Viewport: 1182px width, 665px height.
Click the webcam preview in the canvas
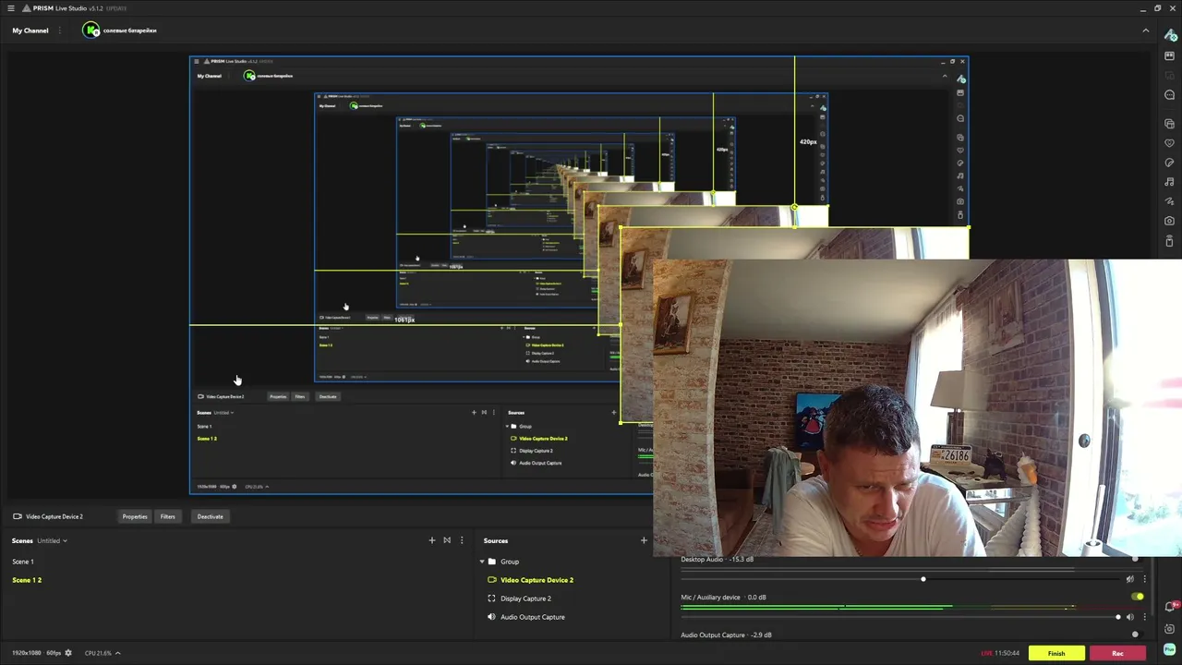(917, 408)
